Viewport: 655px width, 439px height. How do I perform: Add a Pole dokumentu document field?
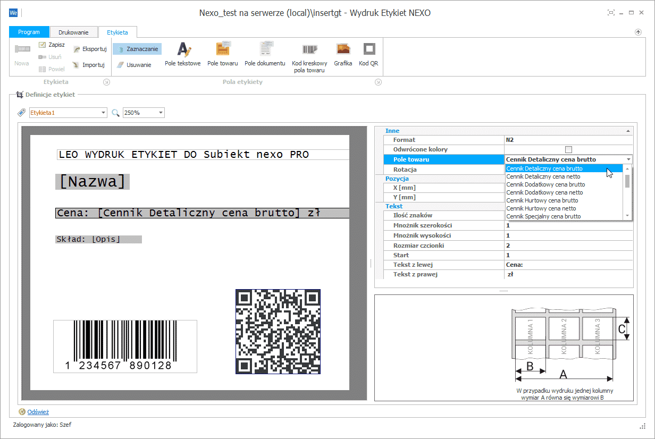click(x=265, y=55)
